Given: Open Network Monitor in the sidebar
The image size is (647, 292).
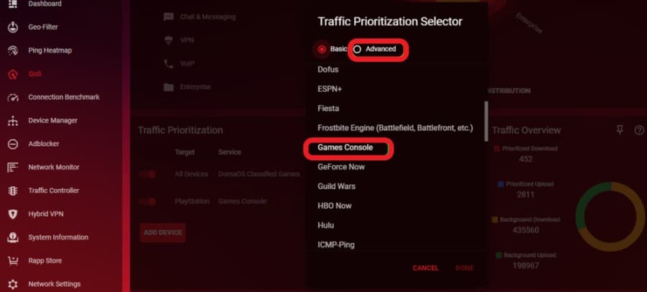Looking at the screenshot, I should tap(54, 167).
